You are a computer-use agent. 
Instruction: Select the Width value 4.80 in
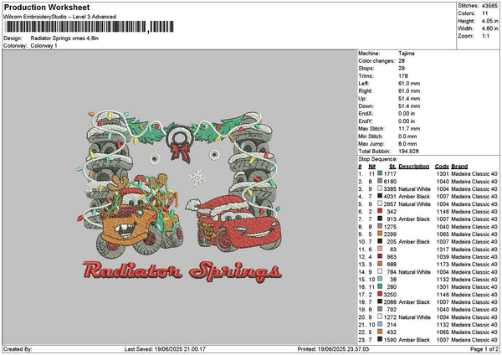(x=489, y=28)
